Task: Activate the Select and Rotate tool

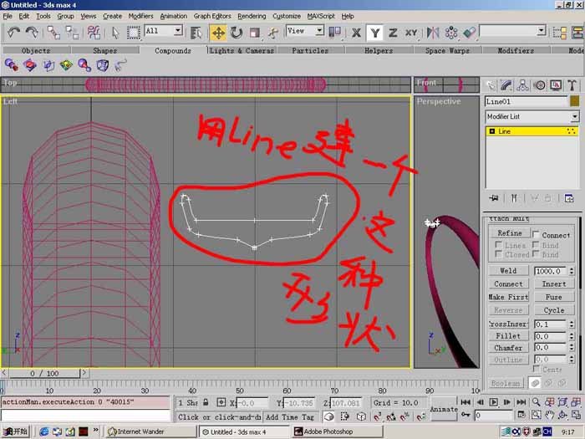Action: pos(237,33)
